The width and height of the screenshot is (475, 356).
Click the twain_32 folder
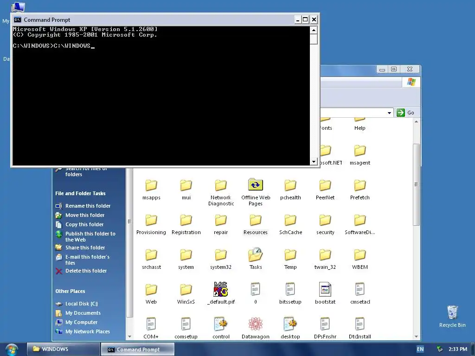325,259
